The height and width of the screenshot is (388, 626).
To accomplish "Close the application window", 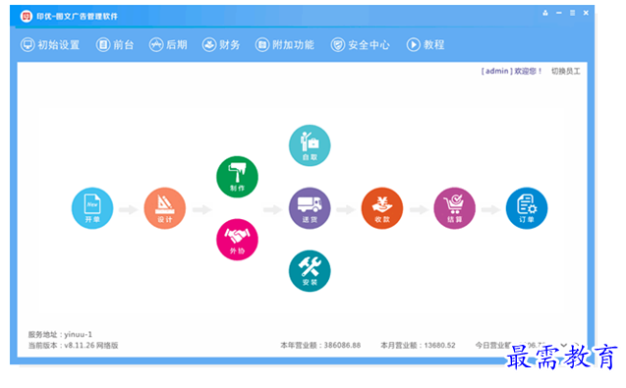I will pos(586,13).
